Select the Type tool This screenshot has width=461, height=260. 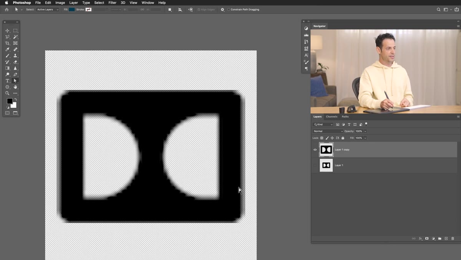(x=7, y=81)
